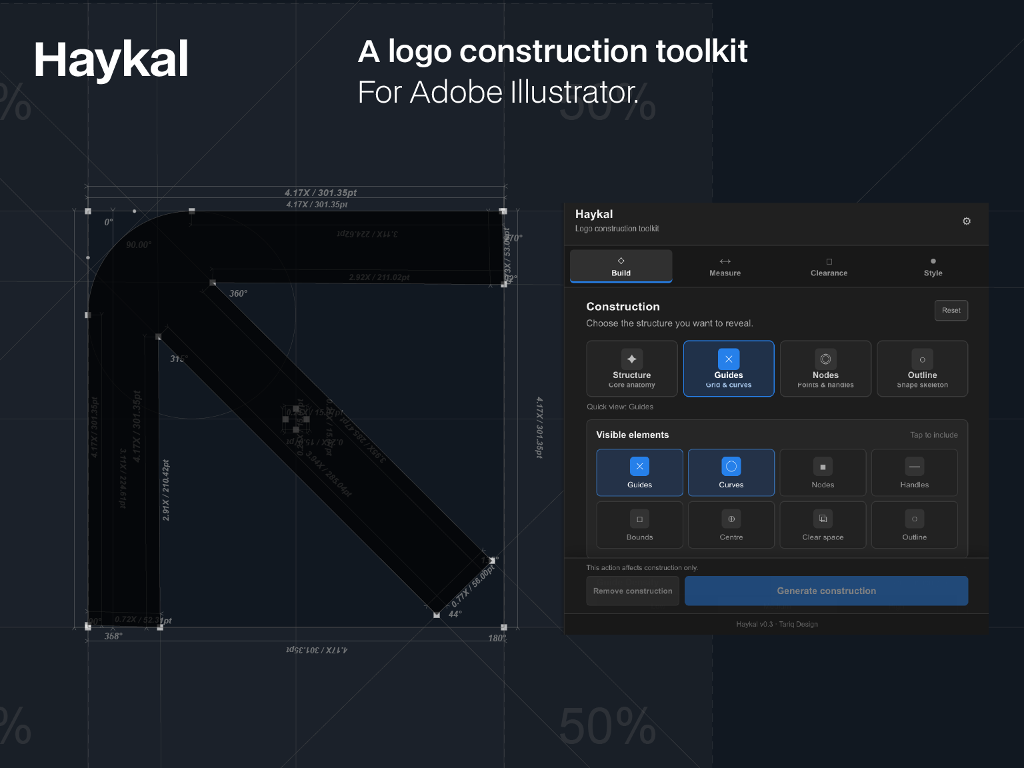This screenshot has height=768, width=1024.
Task: Reset the construction settings
Action: click(x=951, y=311)
